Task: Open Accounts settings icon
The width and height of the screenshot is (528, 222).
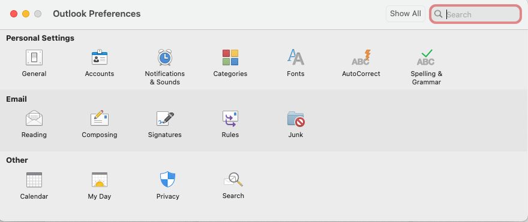Action: coord(100,57)
